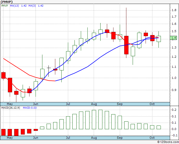The image size is (179, 144).
Task: Click the first red MACD histogram bar
Action: click(3, 132)
